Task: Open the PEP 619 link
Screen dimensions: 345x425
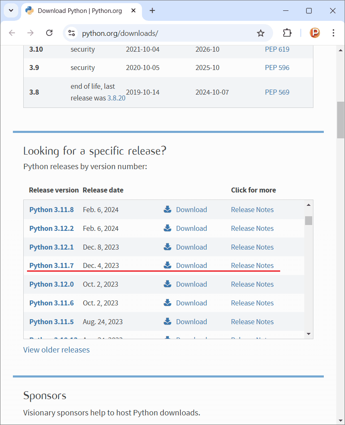Action: pos(277,49)
